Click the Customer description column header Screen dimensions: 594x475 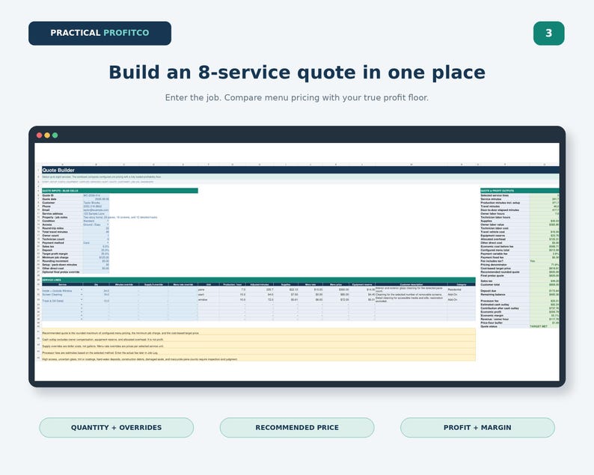pyautogui.click(x=411, y=284)
